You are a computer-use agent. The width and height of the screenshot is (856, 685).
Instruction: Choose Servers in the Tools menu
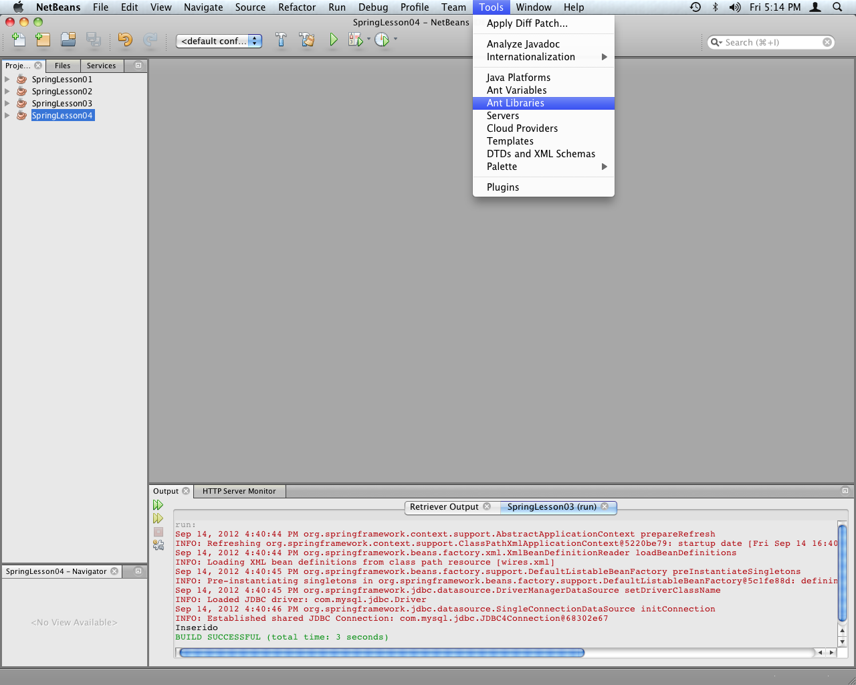pyautogui.click(x=544, y=116)
